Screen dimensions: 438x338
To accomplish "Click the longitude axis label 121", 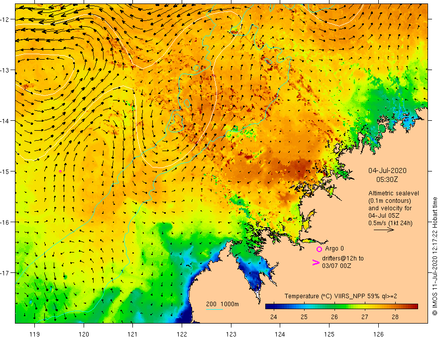I will coord(133,334).
